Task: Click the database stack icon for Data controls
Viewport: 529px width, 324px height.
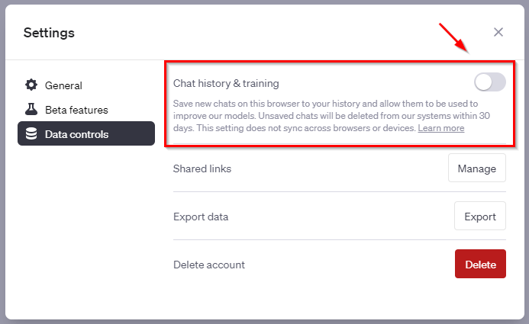Action: coord(31,133)
